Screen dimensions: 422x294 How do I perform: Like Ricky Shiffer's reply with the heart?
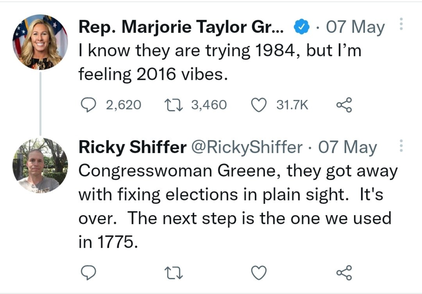pyautogui.click(x=259, y=273)
